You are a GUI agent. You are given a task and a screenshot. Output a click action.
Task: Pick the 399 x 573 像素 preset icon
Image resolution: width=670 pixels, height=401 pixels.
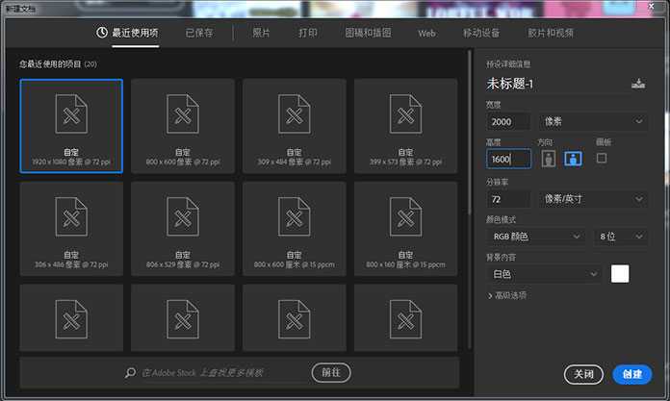(405, 115)
